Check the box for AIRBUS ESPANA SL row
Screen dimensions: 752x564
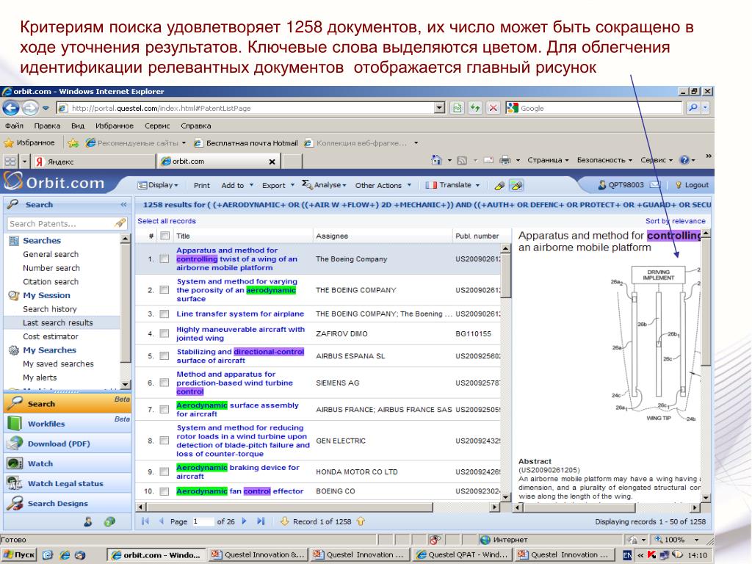pos(164,356)
